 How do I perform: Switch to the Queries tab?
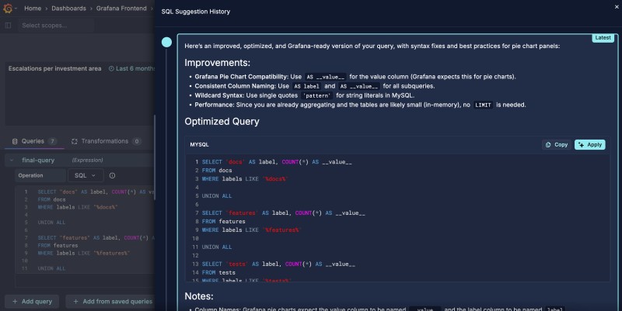point(33,141)
